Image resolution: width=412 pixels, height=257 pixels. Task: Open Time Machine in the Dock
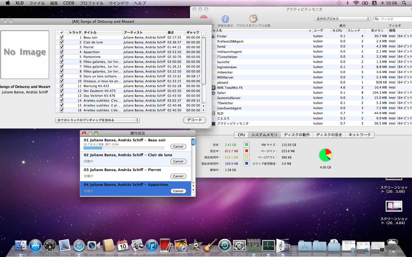(x=225, y=245)
